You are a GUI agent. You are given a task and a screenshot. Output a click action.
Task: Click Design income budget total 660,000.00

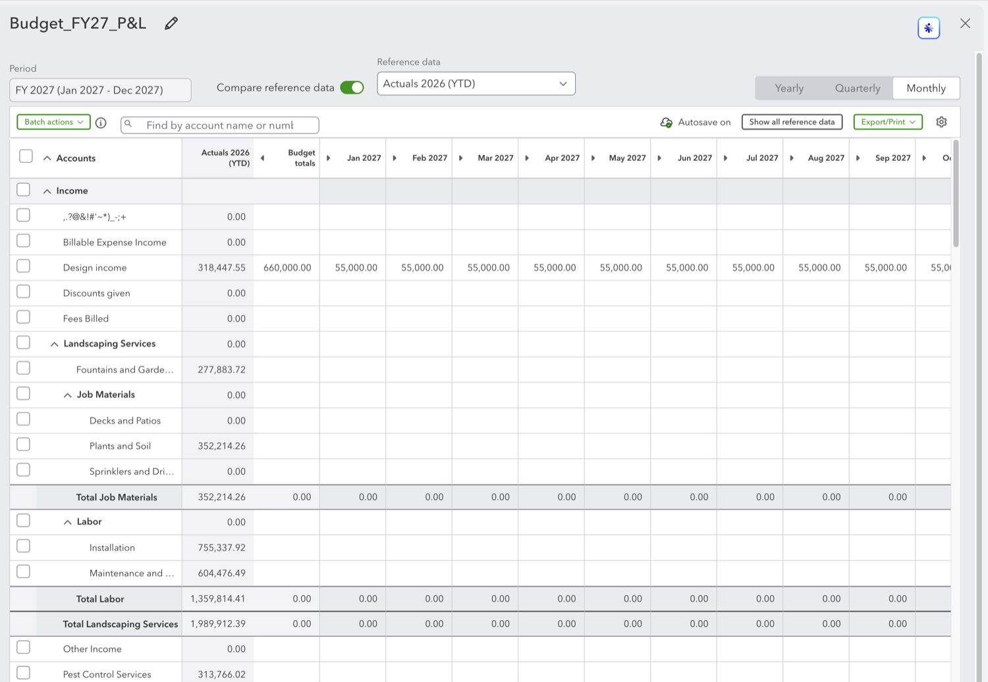click(287, 268)
